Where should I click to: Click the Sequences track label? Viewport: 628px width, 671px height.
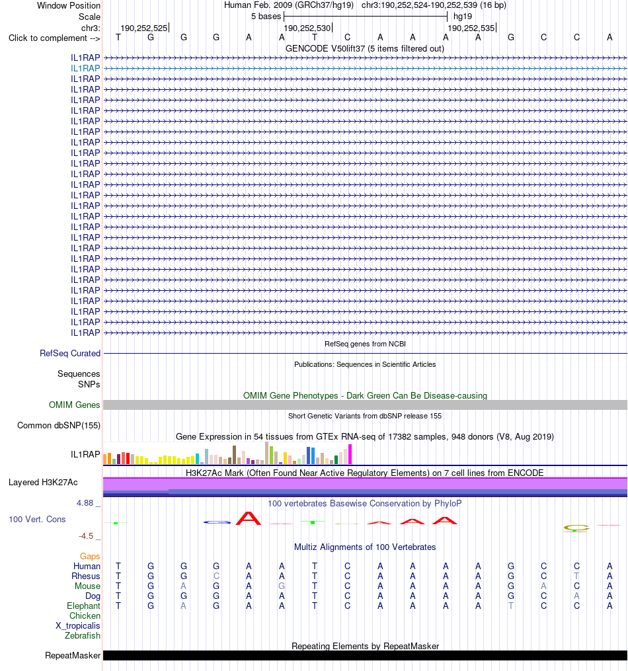click(79, 374)
